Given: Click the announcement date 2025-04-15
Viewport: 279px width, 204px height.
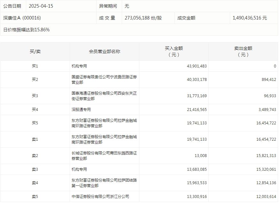Looking at the screenshot, I should point(41,6).
